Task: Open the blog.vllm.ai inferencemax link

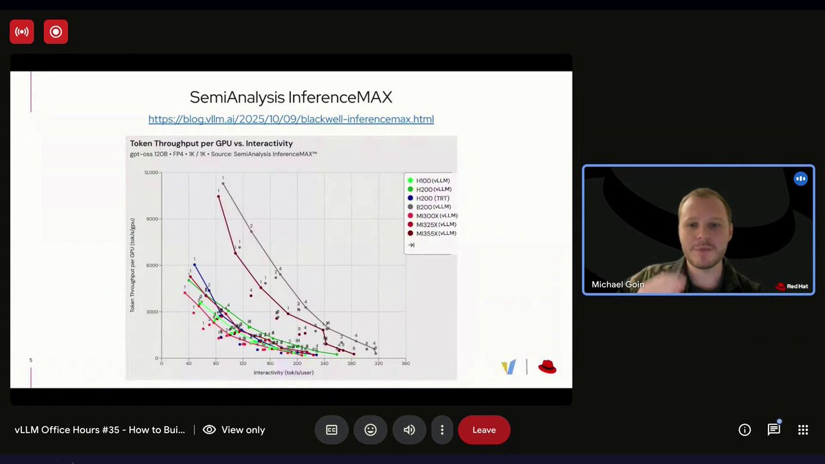Action: (x=291, y=119)
